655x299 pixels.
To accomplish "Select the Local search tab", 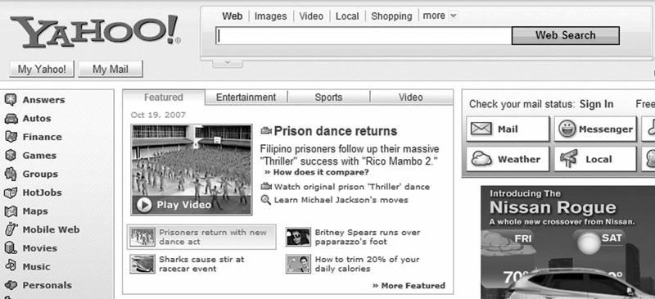I will click(x=347, y=16).
